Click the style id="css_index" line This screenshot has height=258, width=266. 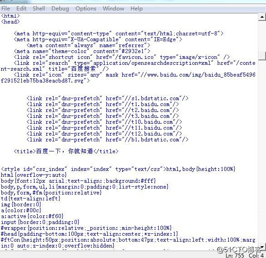pos(118,169)
